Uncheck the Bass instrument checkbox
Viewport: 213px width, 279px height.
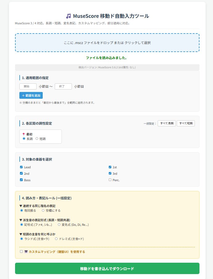21,180
